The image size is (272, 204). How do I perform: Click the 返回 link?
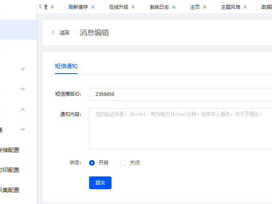(x=64, y=32)
